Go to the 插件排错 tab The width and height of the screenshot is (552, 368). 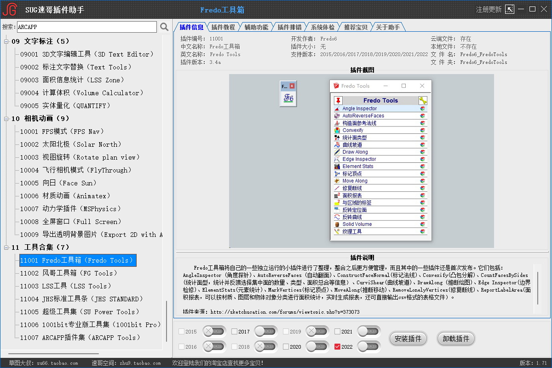pos(289,27)
